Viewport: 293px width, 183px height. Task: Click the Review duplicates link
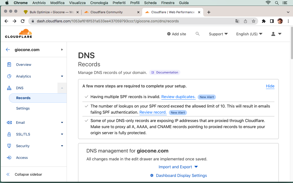pyautogui.click(x=178, y=97)
